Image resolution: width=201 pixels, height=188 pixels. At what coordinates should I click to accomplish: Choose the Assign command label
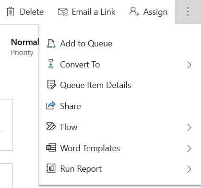point(155,12)
